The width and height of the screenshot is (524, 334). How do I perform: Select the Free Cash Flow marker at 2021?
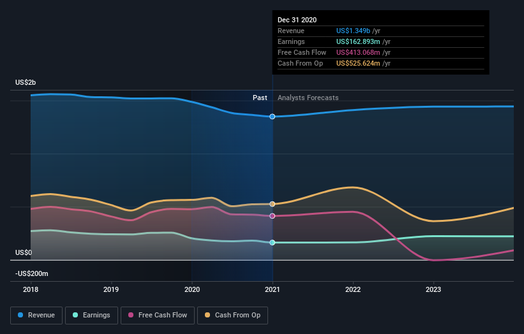pyautogui.click(x=273, y=216)
